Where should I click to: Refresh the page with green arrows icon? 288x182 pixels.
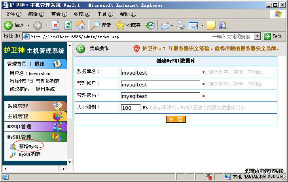click(68, 25)
